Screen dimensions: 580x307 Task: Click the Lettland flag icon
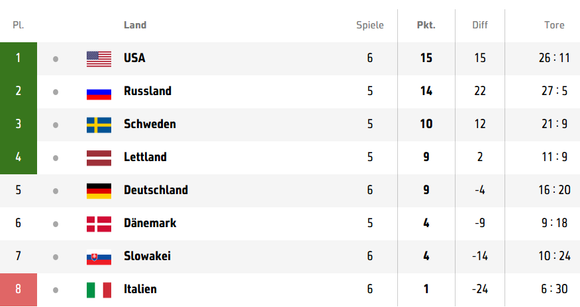(x=99, y=158)
